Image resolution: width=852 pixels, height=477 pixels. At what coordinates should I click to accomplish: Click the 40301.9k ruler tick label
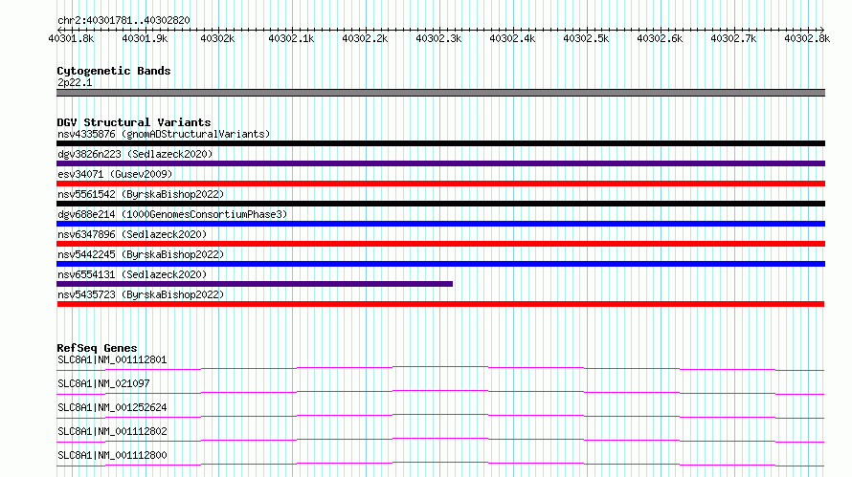point(146,38)
